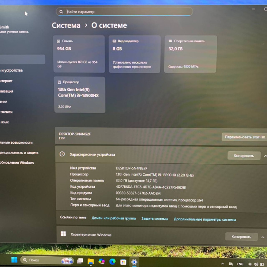Screen dimensions: 267x267
Task: Select 'Скорость: 4800 МТ/с' text
Action: (183, 67)
